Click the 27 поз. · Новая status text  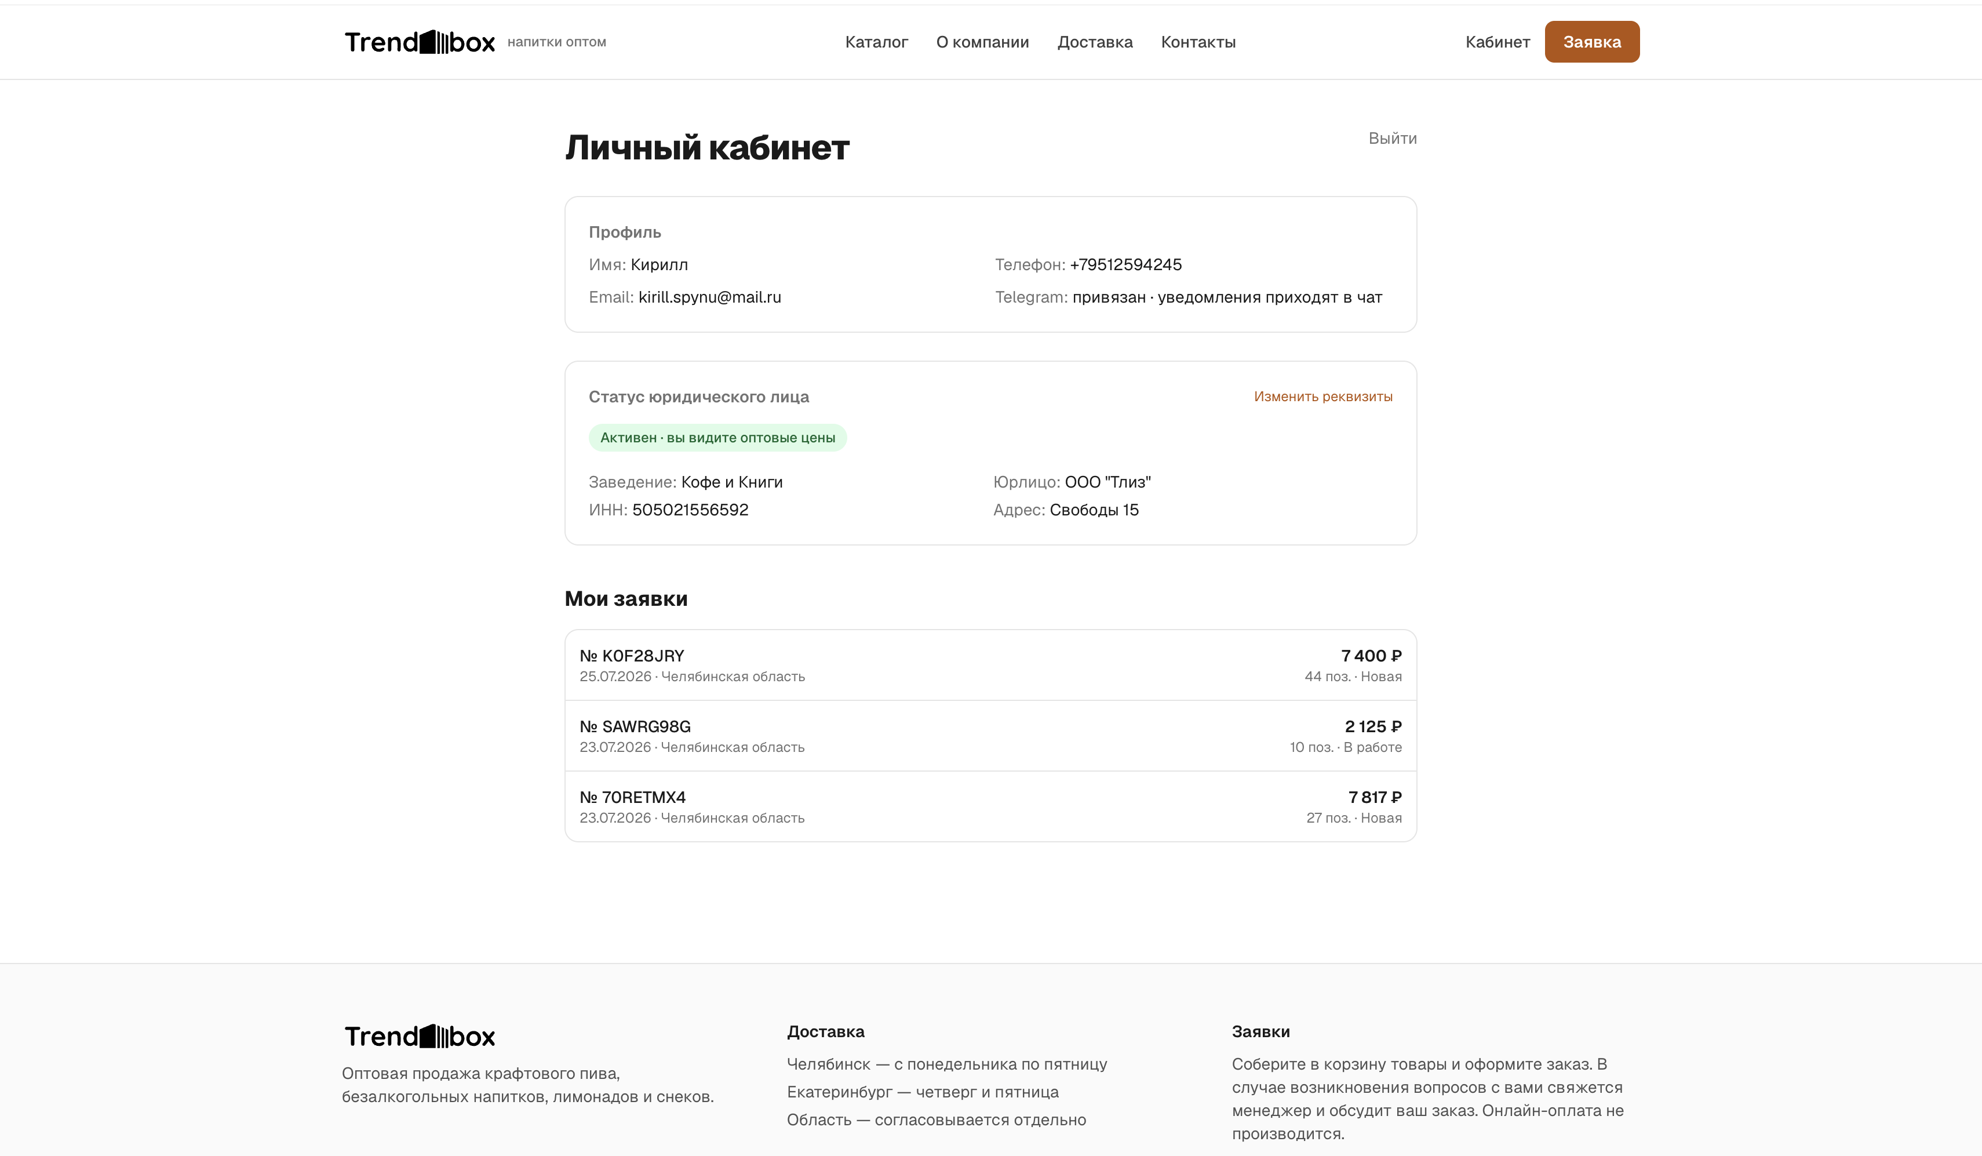pyautogui.click(x=1354, y=819)
